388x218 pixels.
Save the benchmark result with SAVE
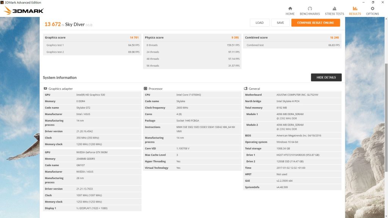[x=280, y=23]
